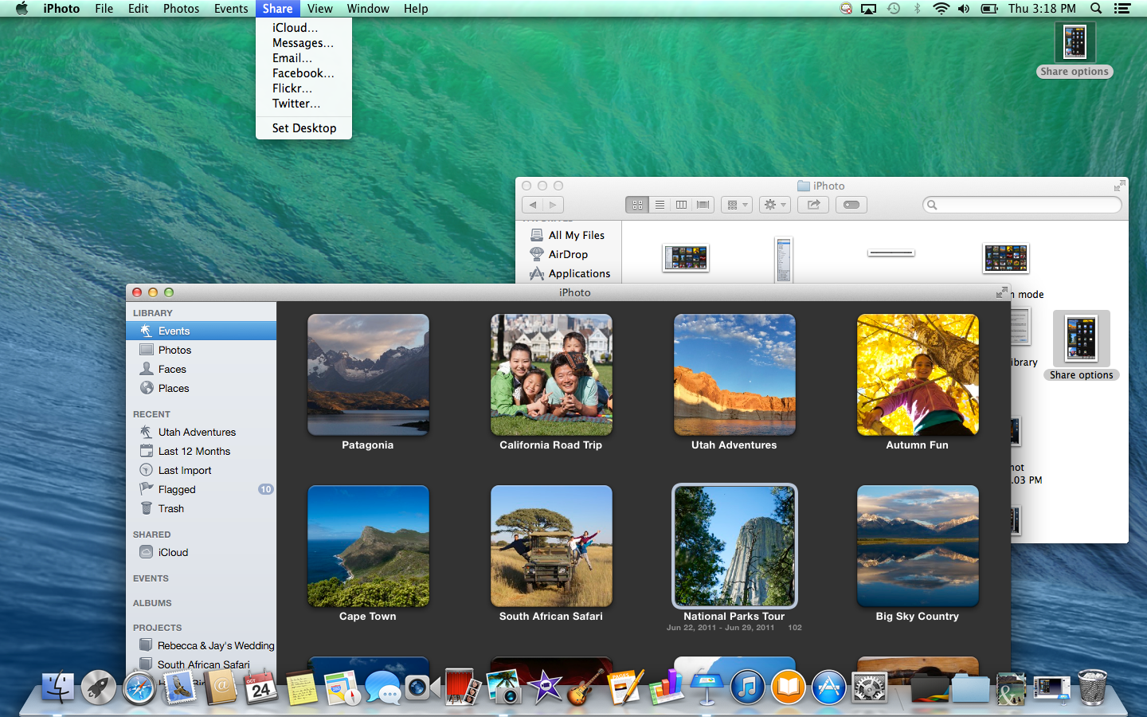Select the Big Sky Country event
This screenshot has height=717, width=1147.
(918, 546)
